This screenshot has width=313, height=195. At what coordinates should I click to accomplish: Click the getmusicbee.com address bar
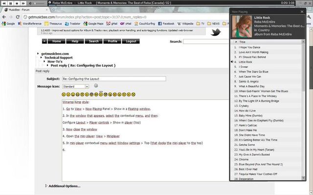[126, 17]
